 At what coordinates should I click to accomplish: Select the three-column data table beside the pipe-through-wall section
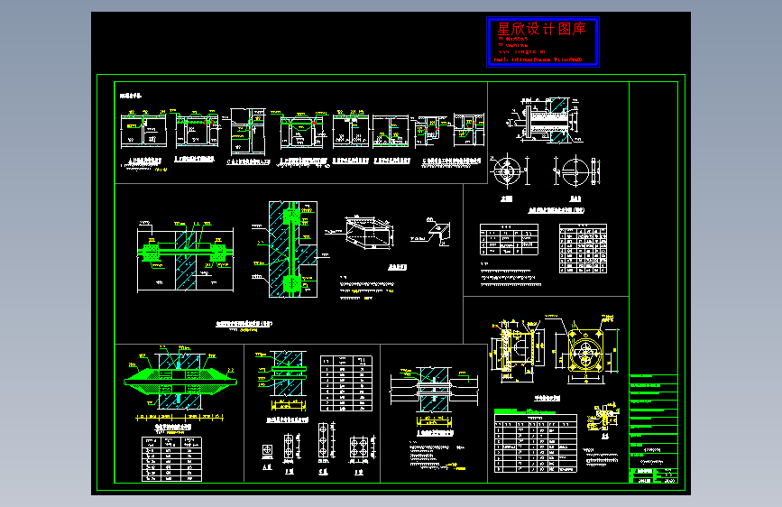point(346,383)
